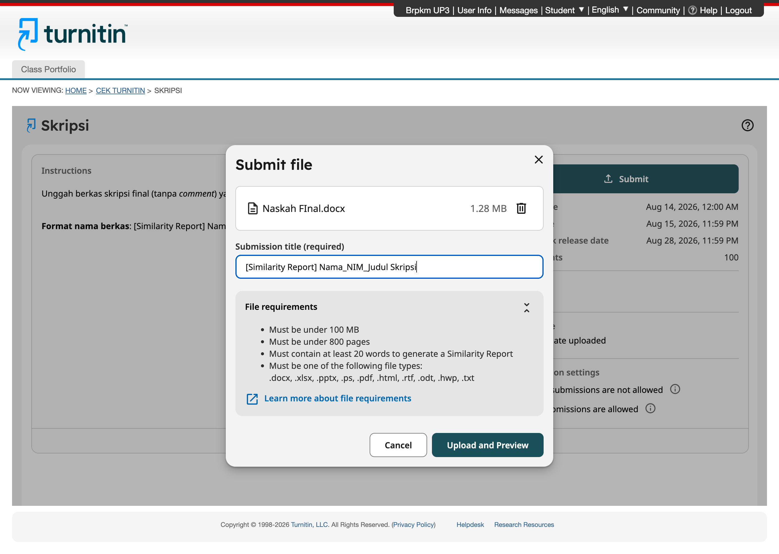Image resolution: width=779 pixels, height=554 pixels.
Task: Open the Privacy Policy footer link
Action: pos(413,524)
